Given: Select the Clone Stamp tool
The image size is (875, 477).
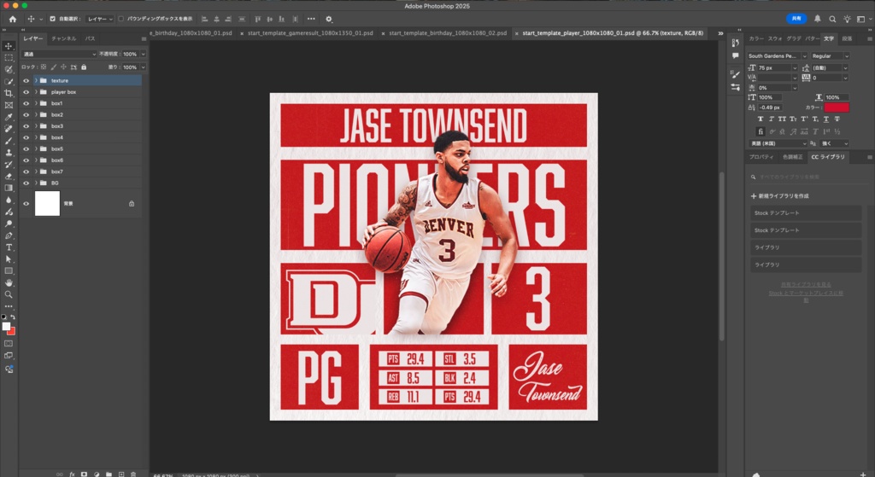Looking at the screenshot, I should pyautogui.click(x=9, y=152).
